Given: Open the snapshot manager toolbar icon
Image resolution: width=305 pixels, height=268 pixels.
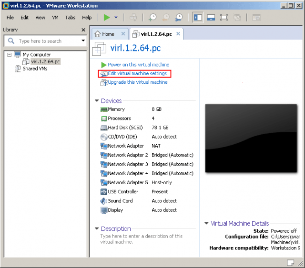Looking at the screenshot, I should [x=179, y=18].
